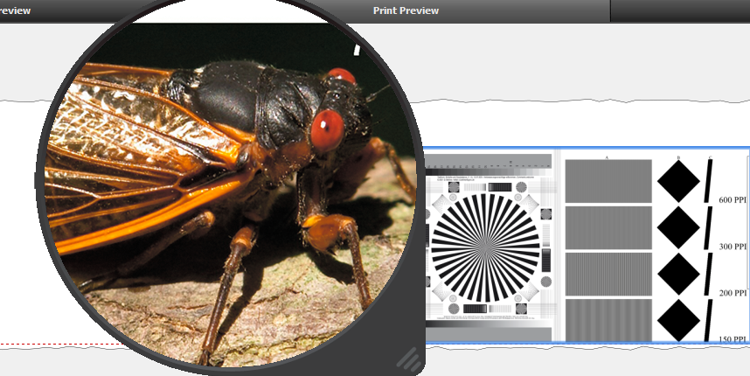The image size is (750, 376).
Task: Grab the loupe resize grip with diagonal lines
Action: (x=409, y=359)
